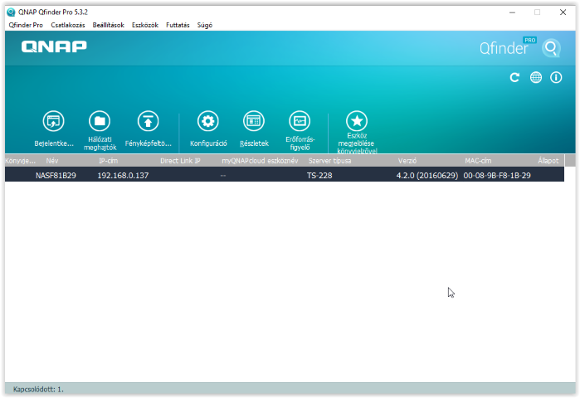Open the Beállítások menu

(109, 25)
